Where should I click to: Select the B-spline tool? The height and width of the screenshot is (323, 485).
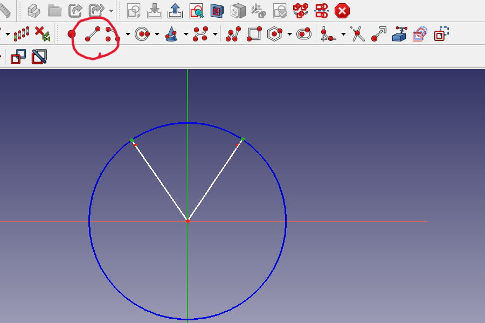coord(200,33)
